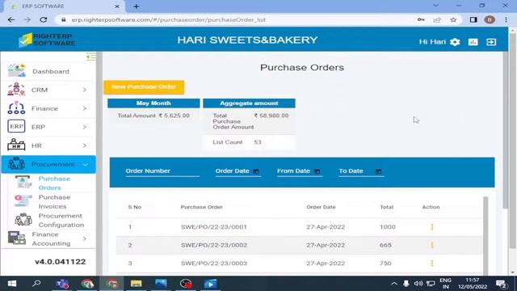Image resolution: width=517 pixels, height=291 pixels.
Task: Open a new browser tab
Action: [137, 6]
